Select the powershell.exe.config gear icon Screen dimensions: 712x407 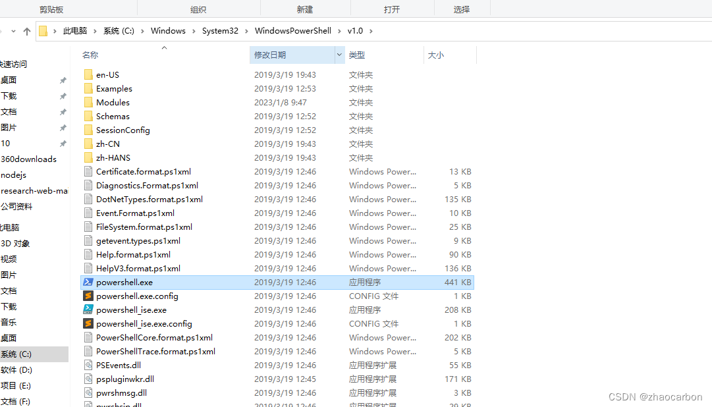click(89, 296)
